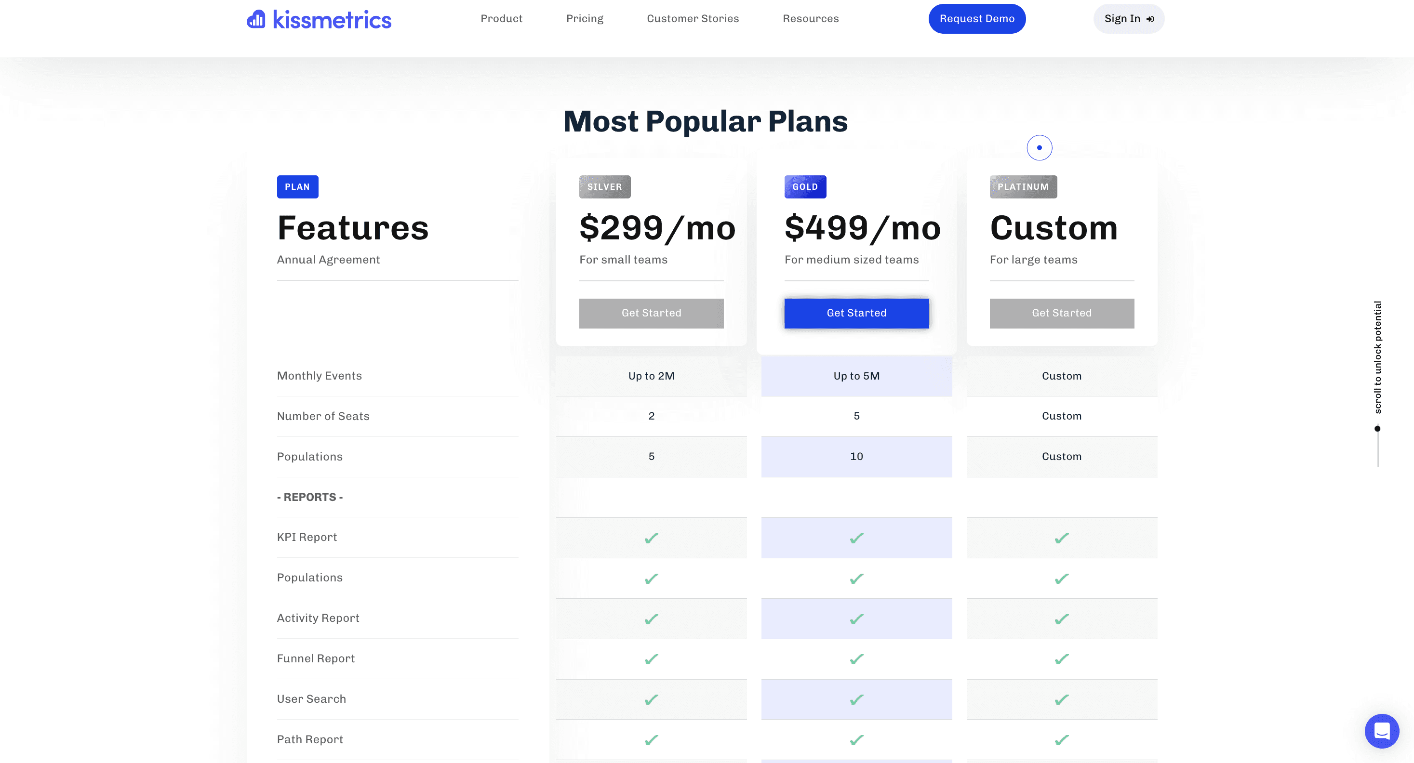Image resolution: width=1414 pixels, height=763 pixels.
Task: Click the Funnel Report checkmark under Silver
Action: tap(651, 659)
